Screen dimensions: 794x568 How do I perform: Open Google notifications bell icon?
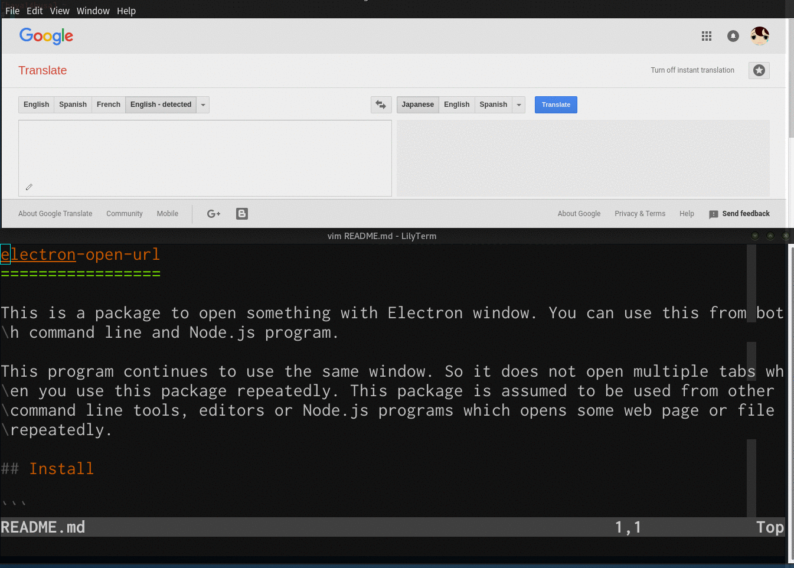coord(733,36)
